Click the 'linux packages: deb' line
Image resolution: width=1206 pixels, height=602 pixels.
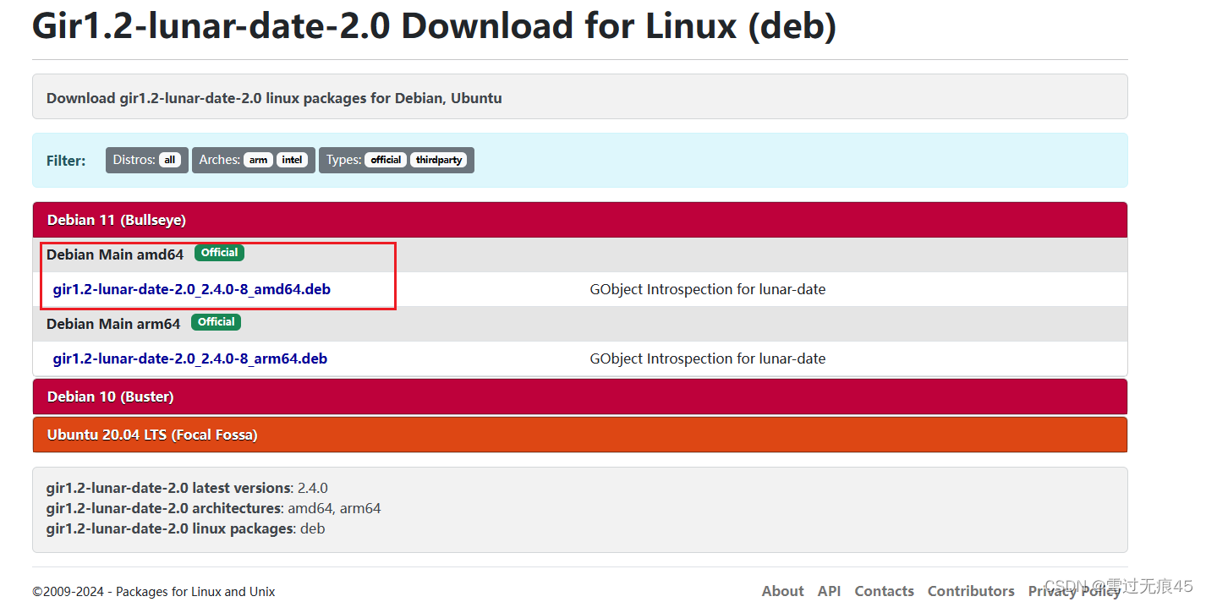coord(185,528)
